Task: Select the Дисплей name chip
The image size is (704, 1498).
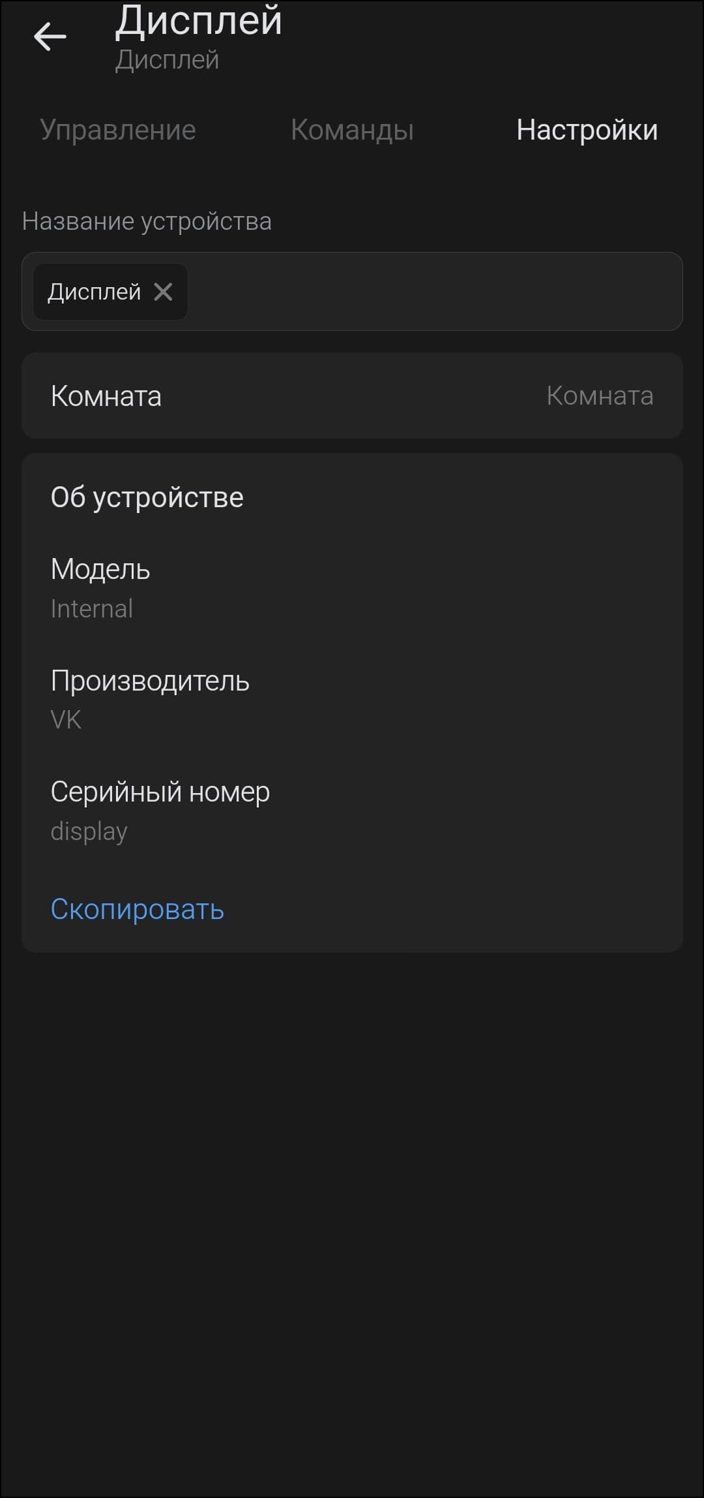Action: pos(95,292)
